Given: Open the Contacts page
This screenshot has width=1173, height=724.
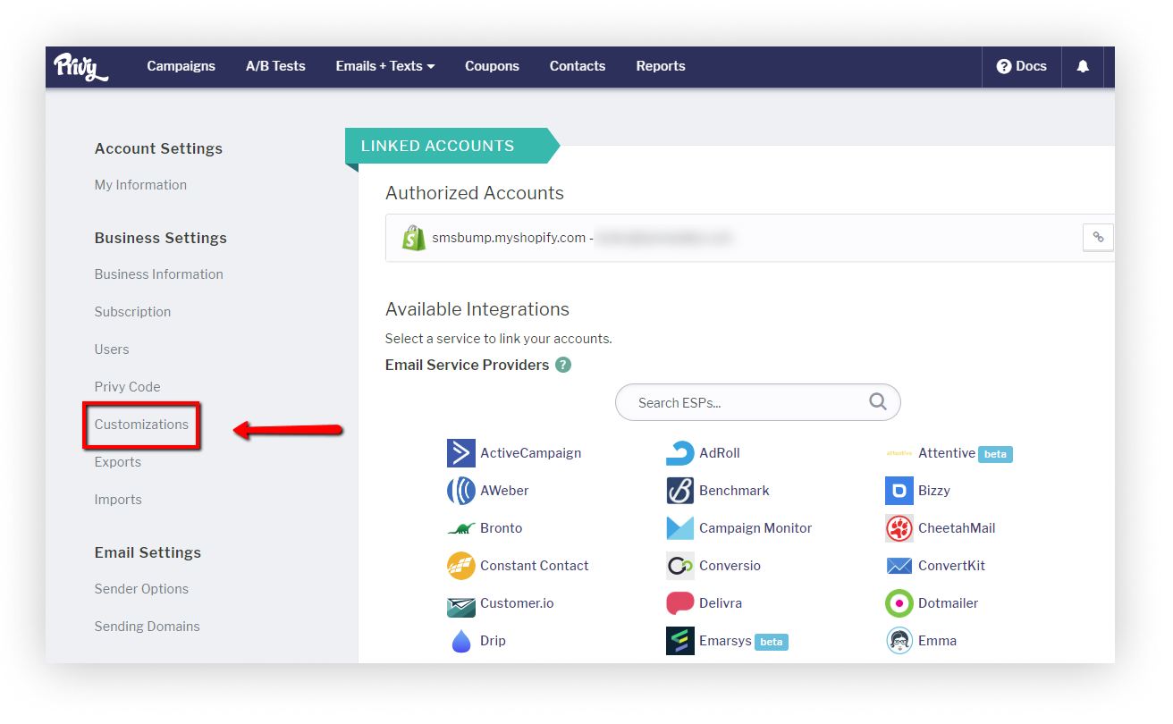Looking at the screenshot, I should coord(578,66).
